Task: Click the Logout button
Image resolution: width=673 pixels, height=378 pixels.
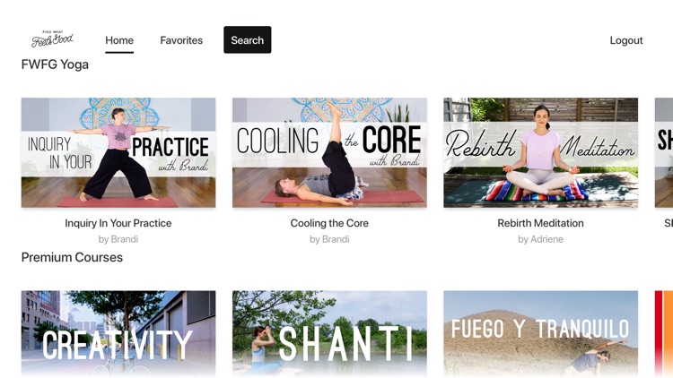Action: tap(626, 40)
